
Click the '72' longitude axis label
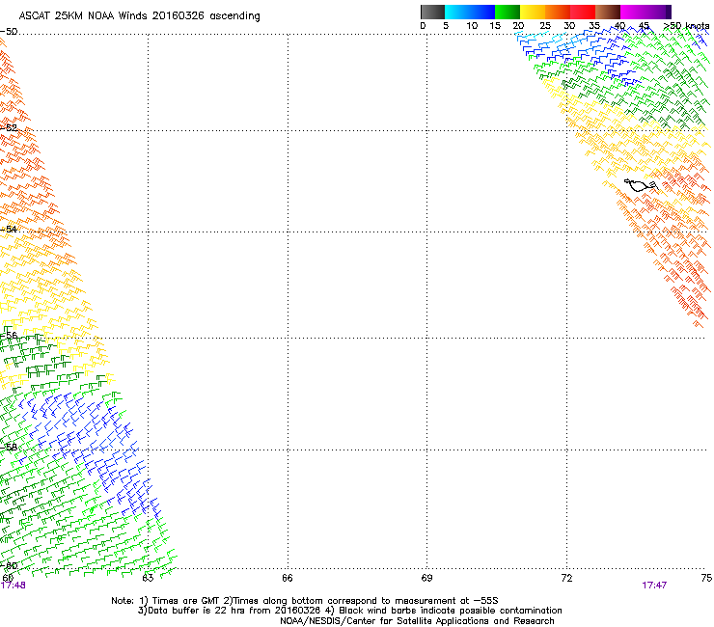click(566, 578)
